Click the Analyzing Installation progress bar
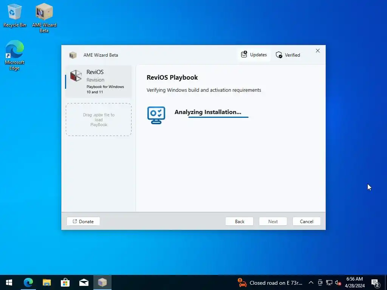Viewport: 387px width, 290px height. [218, 117]
